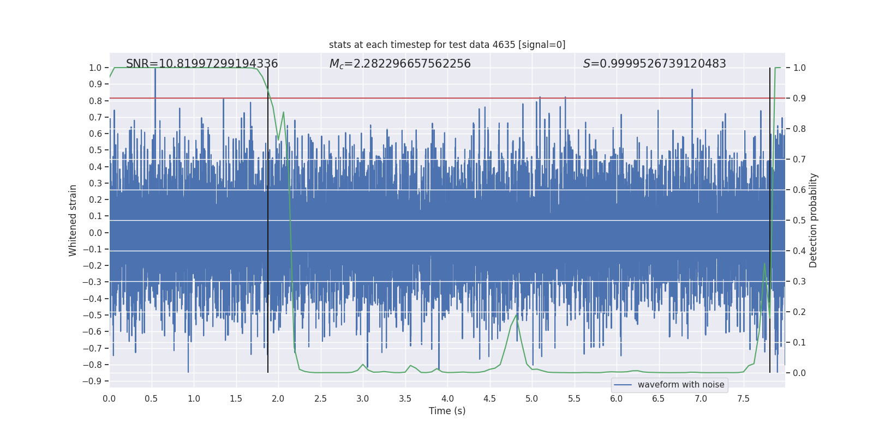Click the 5.0 tick on time axis
Image resolution: width=873 pixels, height=436 pixels.
coord(531,398)
